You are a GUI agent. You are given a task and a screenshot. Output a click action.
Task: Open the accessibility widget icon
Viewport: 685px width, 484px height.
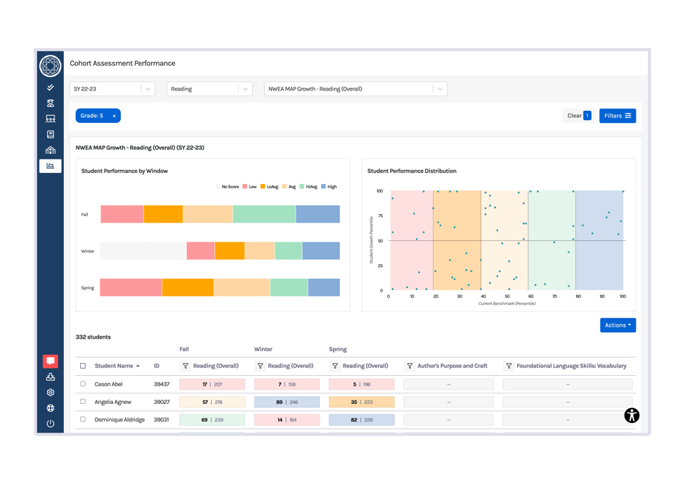(632, 415)
